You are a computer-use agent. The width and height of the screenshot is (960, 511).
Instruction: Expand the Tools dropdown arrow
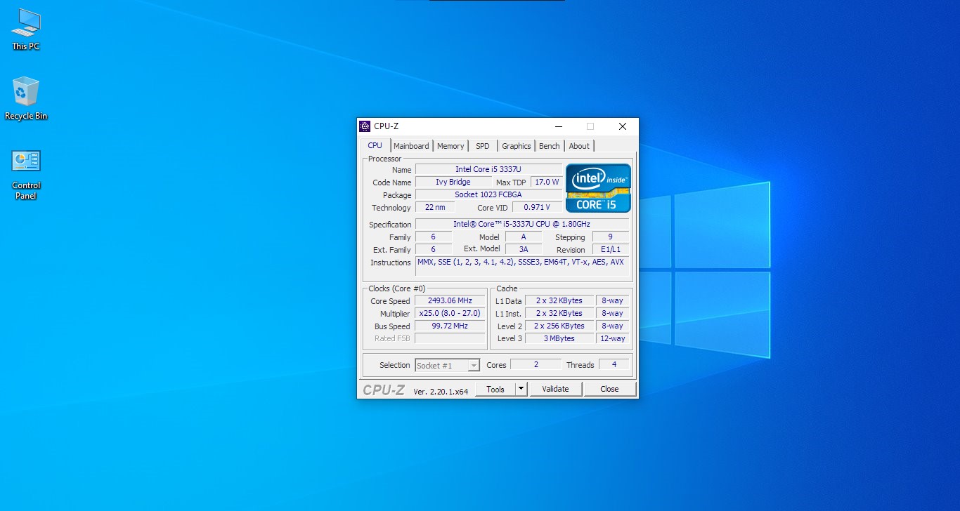click(x=521, y=389)
